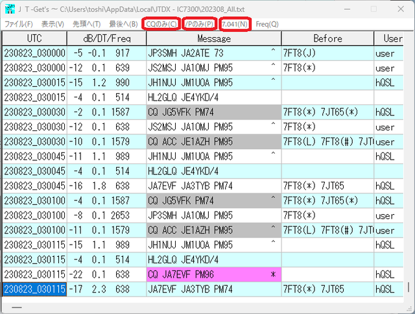Filter with /Pのみ(P) menu item
The image size is (415, 314).
tap(199, 25)
